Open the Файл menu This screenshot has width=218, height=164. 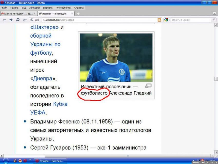tap(4, 8)
